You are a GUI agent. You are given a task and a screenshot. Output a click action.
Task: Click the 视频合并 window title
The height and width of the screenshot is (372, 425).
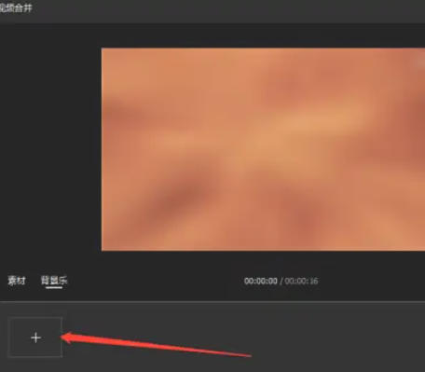coord(16,8)
